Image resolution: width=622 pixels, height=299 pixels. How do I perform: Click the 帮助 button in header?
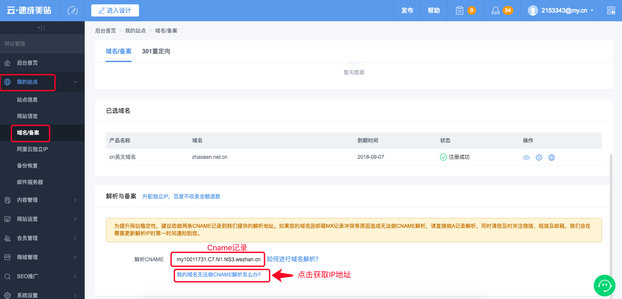[434, 10]
